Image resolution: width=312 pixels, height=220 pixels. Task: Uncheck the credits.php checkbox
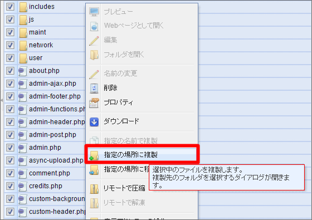click(10, 186)
